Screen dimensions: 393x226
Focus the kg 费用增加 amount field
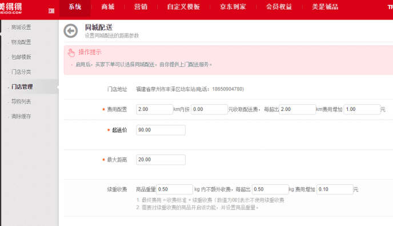pyautogui.click(x=335, y=189)
